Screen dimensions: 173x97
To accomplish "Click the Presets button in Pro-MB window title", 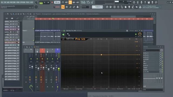I will click(132, 31).
